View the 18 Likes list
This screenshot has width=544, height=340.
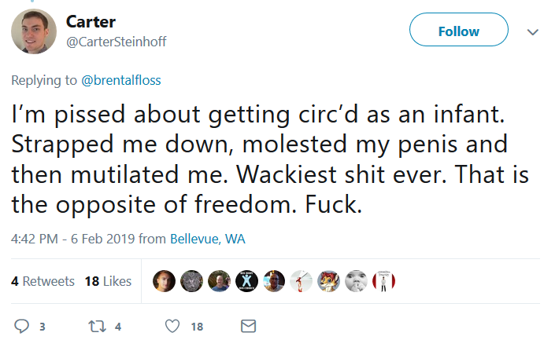[x=108, y=281]
